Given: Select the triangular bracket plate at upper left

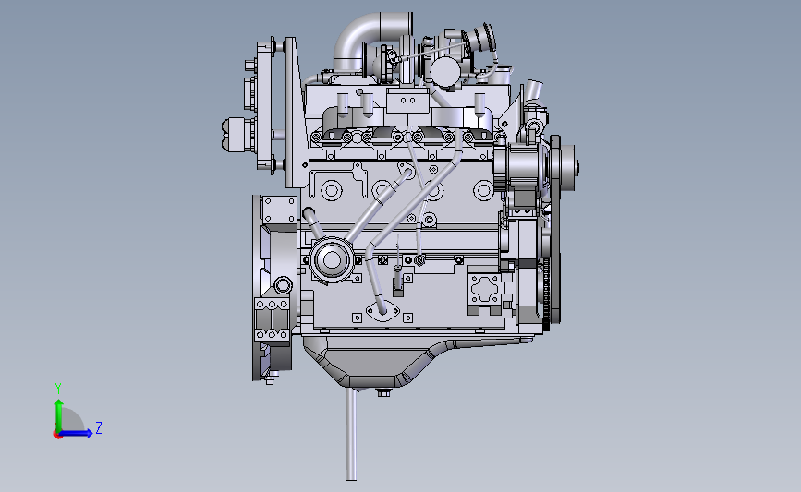Looking at the screenshot, I should [296, 113].
